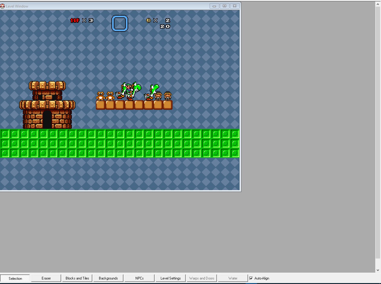The width and height of the screenshot is (381, 284).
Task: Click the castle structure in the level
Action: 47,105
